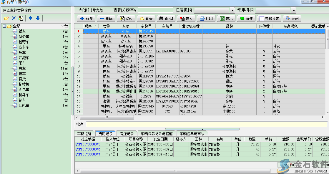Click the blue X delete category icon
This screenshot has height=174, width=329.
point(14,19)
